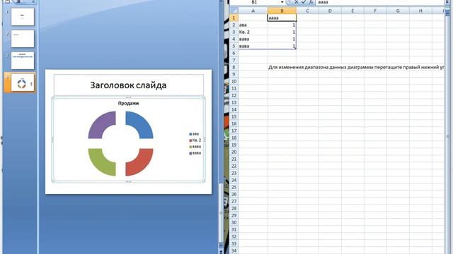The width and height of the screenshot is (453, 254).
Task: Click the Select All corner of the spreadsheet
Action: (x=234, y=11)
